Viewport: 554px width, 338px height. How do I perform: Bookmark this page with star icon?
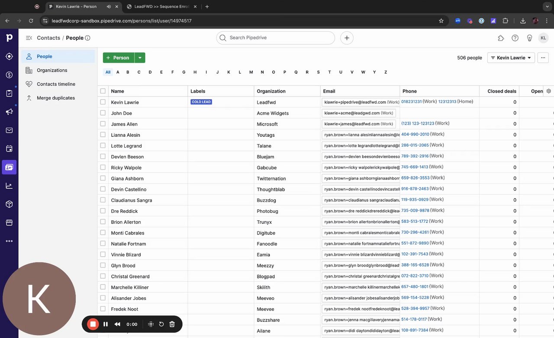click(441, 21)
